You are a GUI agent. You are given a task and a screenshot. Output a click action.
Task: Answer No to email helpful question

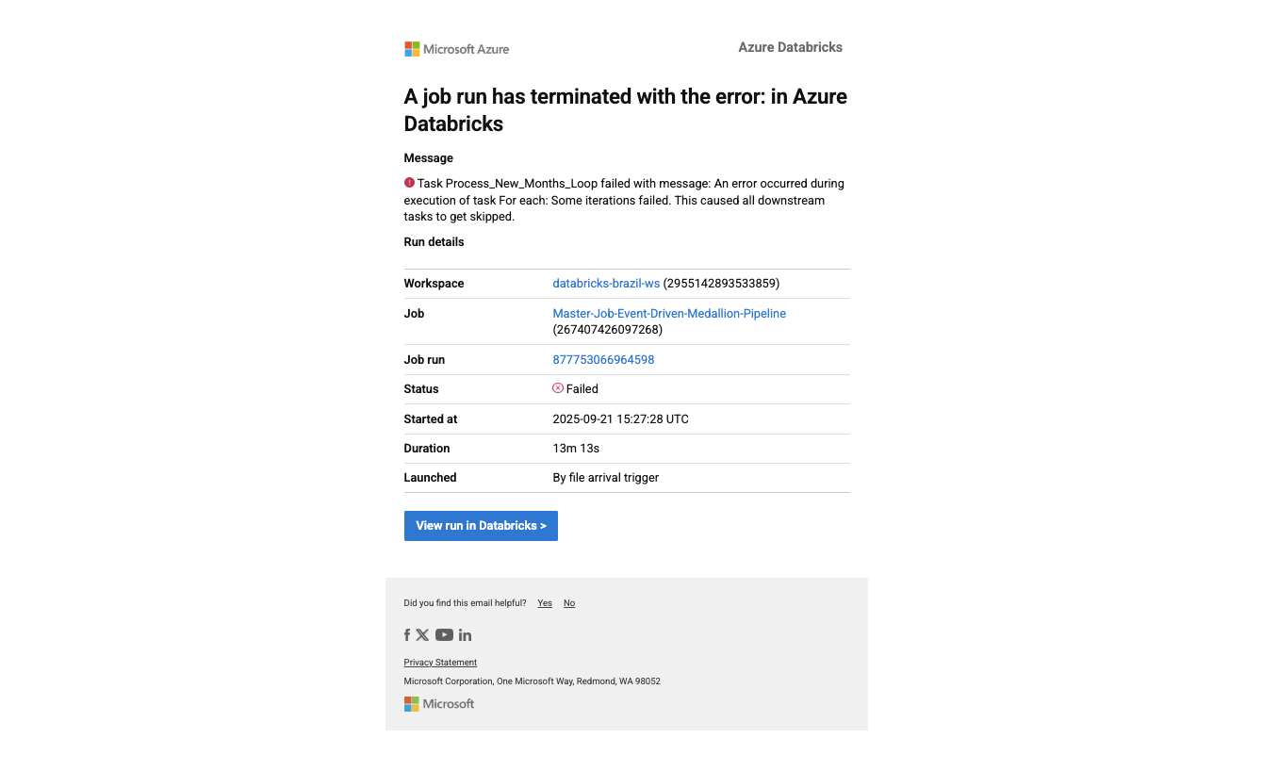(x=569, y=603)
